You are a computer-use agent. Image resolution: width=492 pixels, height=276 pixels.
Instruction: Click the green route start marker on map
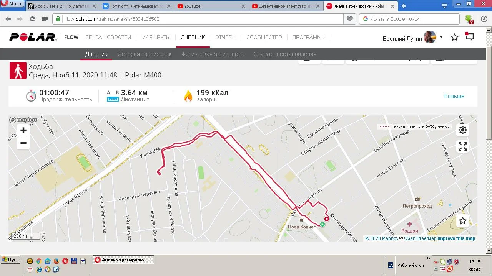point(322,224)
